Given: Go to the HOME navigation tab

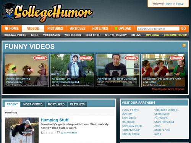Looking at the screenshot, I should click(11, 29).
